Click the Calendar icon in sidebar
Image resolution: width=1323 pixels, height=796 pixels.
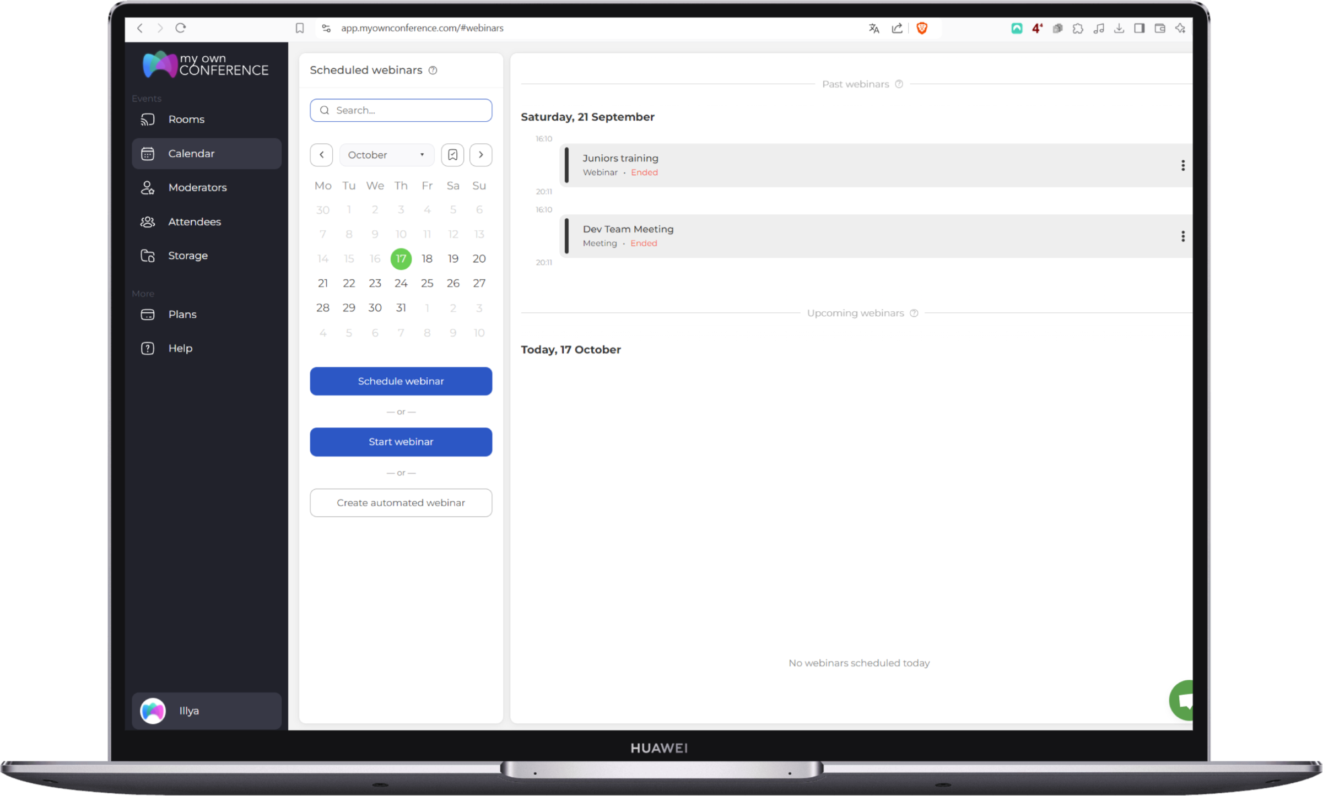tap(148, 153)
